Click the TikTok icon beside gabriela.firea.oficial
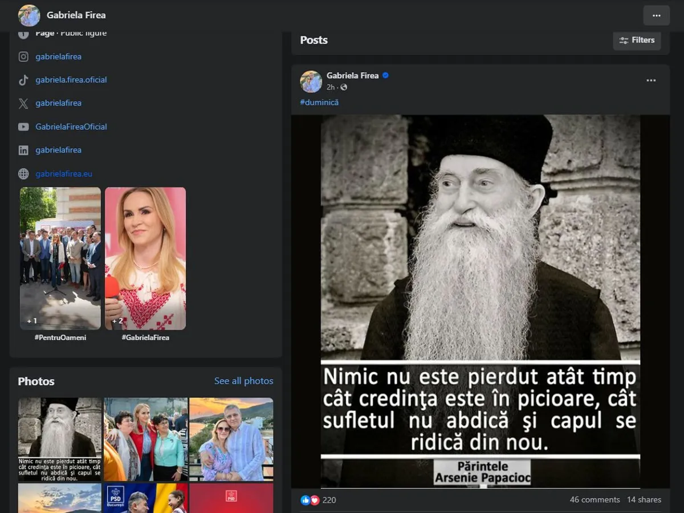Screen dimensions: 684x513 [23, 80]
